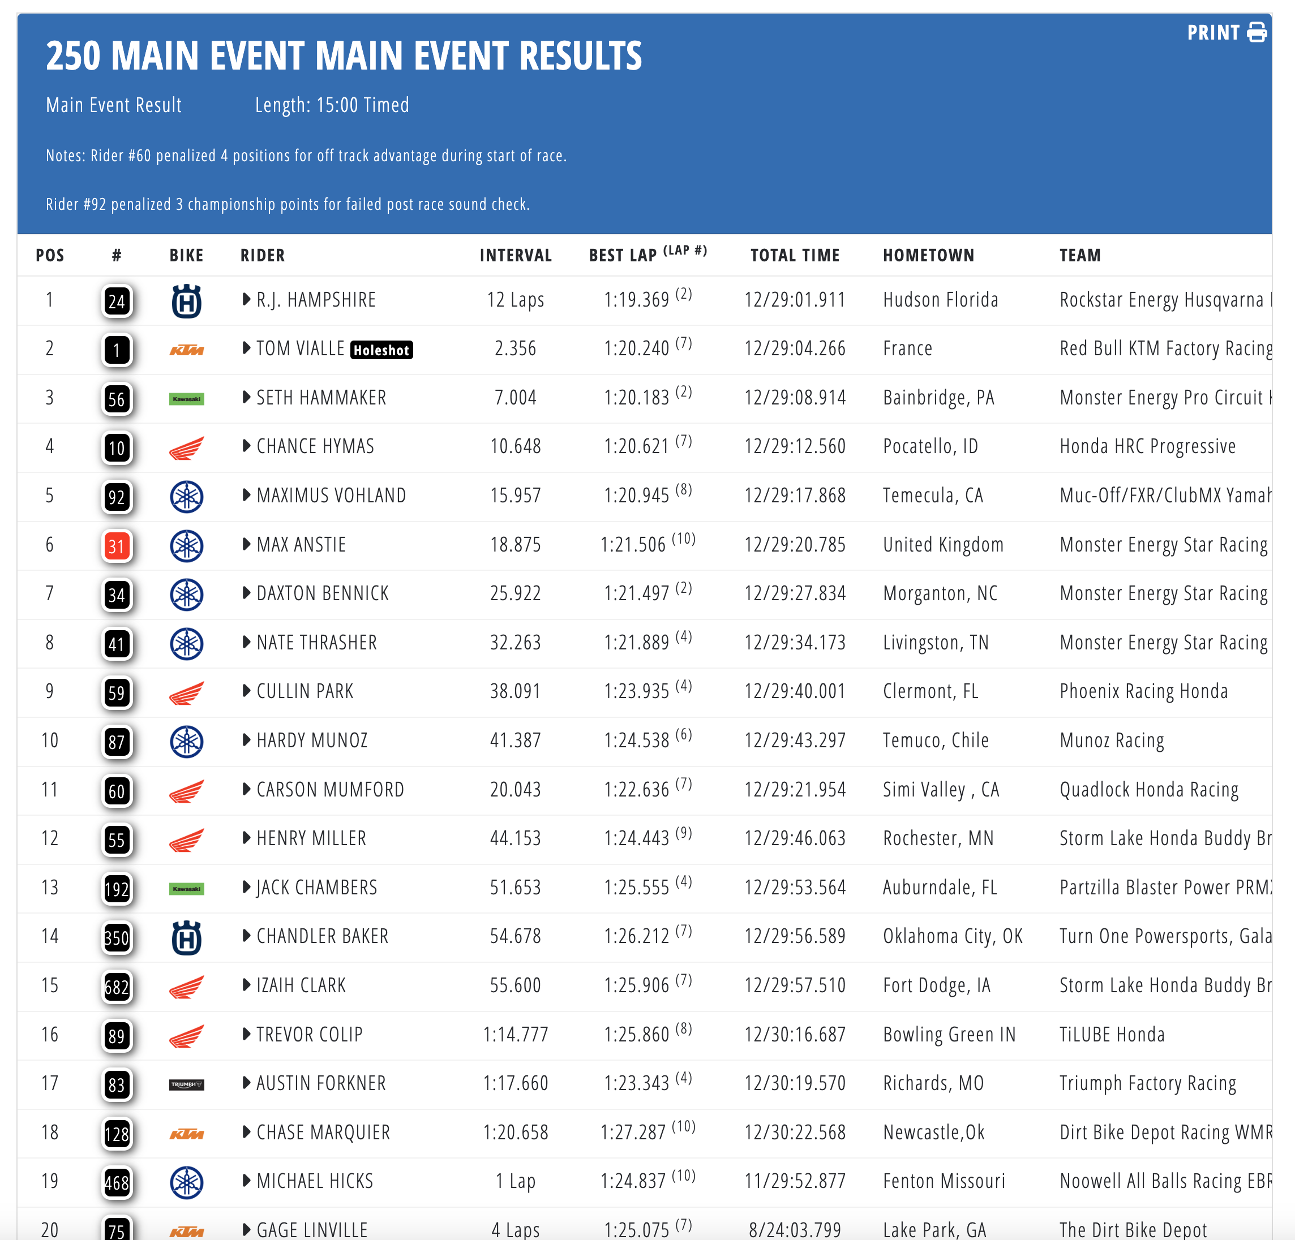The image size is (1295, 1240).
Task: Click Kawasaki logo in Seth Hammaker row
Action: (186, 399)
